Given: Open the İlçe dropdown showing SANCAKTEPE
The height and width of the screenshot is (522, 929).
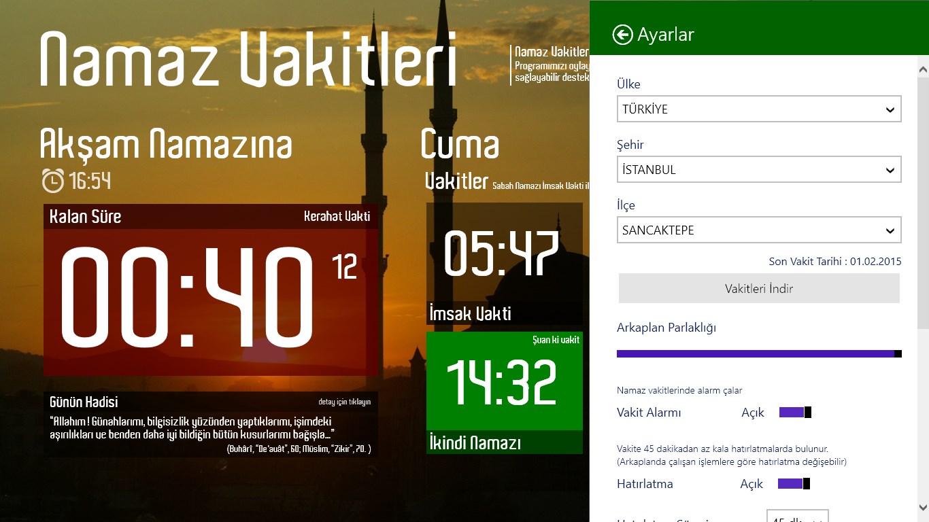Looking at the screenshot, I should point(758,230).
